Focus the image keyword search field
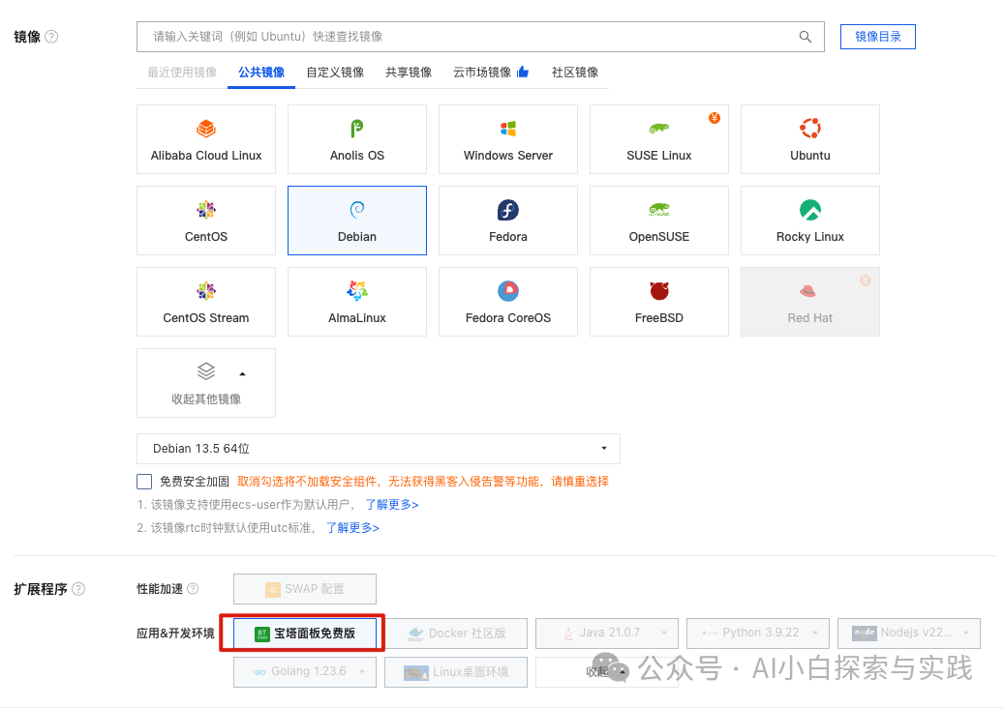Viewport: 1004px width, 708px height. (480, 37)
